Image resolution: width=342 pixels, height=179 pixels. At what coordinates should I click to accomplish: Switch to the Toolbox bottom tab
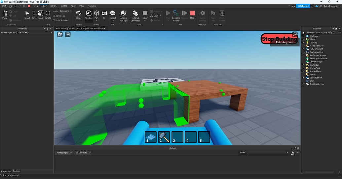pyautogui.click(x=17, y=171)
